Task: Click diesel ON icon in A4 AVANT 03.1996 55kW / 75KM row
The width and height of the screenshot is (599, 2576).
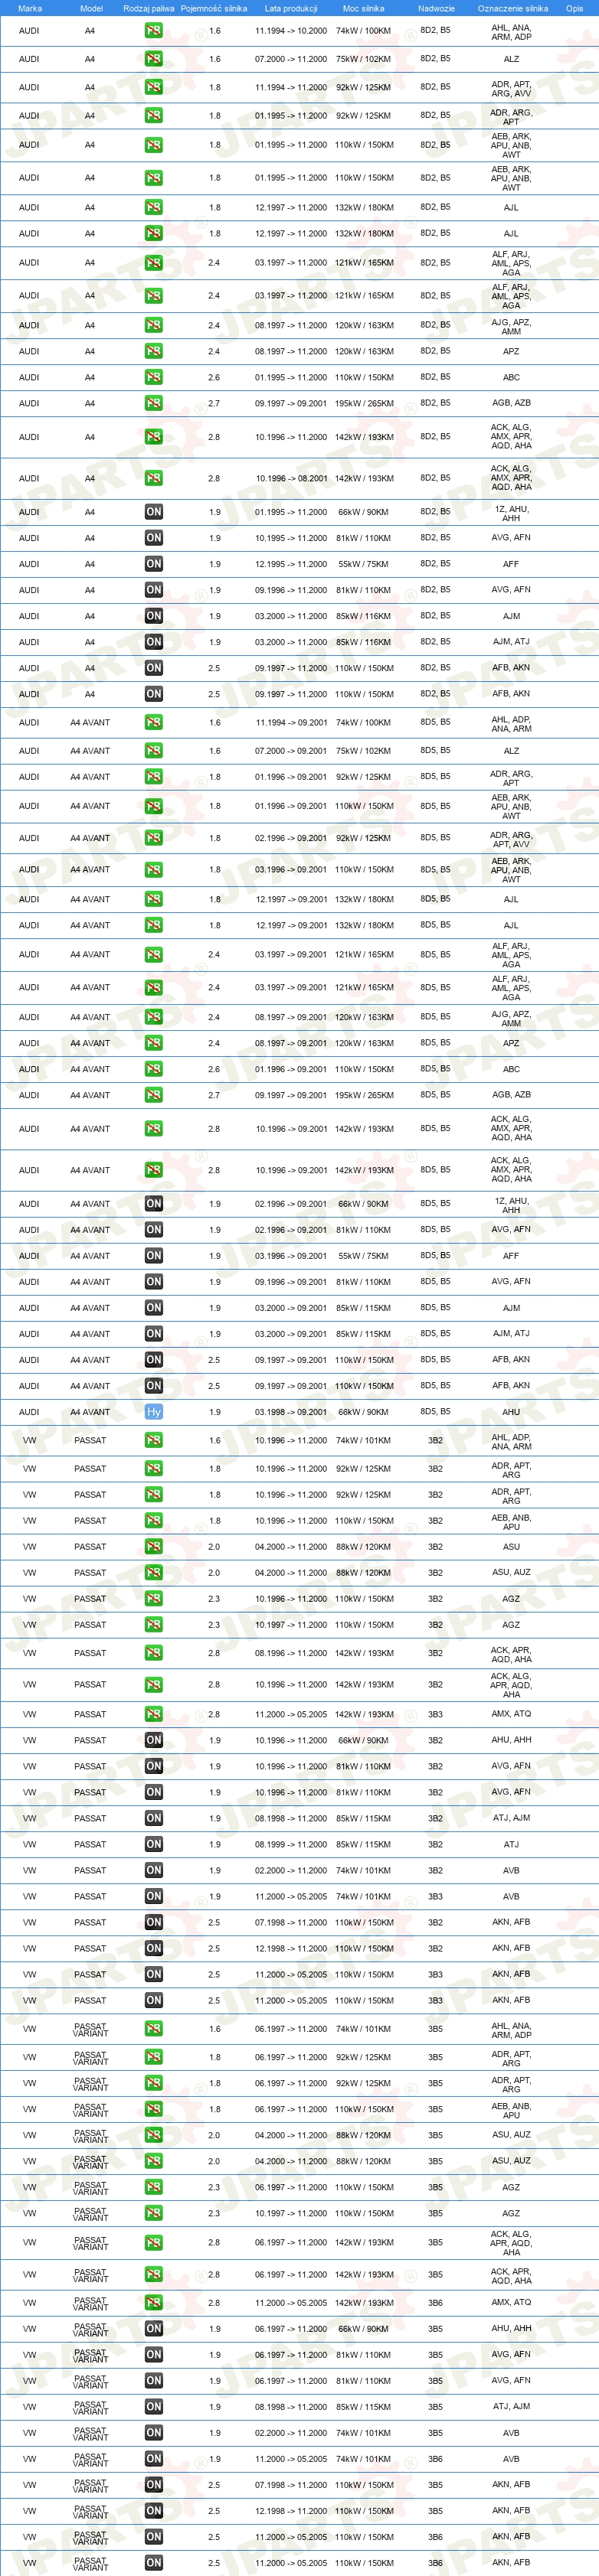Action: pyautogui.click(x=153, y=1256)
